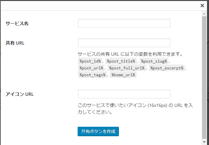
Task: Click the サービス名 label
Action: pos(17,23)
